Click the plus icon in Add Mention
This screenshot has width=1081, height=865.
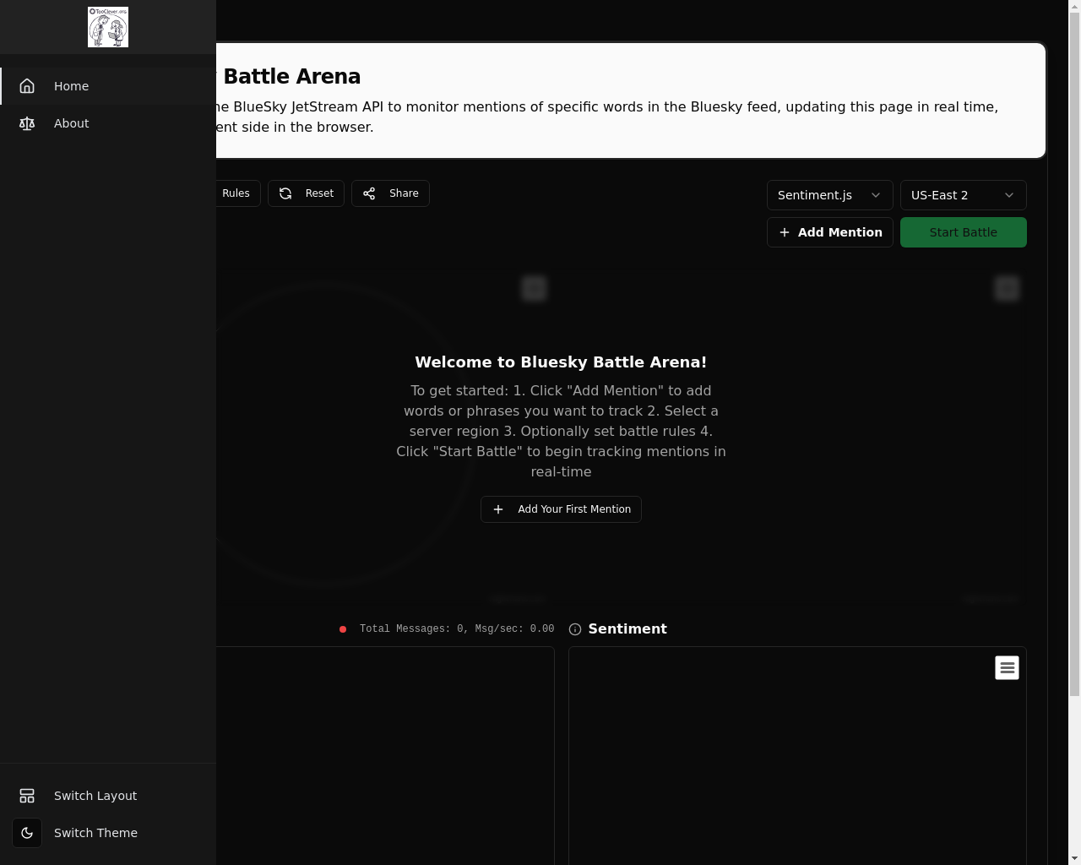tap(785, 232)
